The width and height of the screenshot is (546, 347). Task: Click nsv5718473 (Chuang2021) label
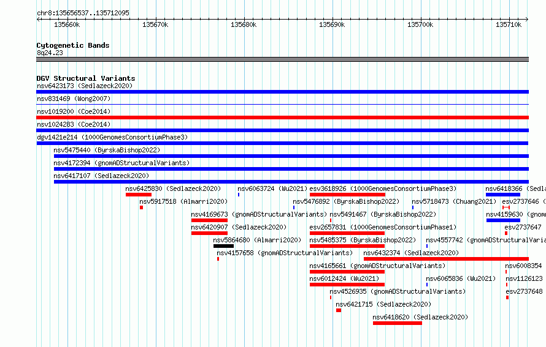click(x=454, y=201)
